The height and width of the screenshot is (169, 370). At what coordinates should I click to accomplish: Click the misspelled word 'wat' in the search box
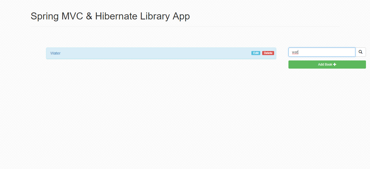coord(294,52)
